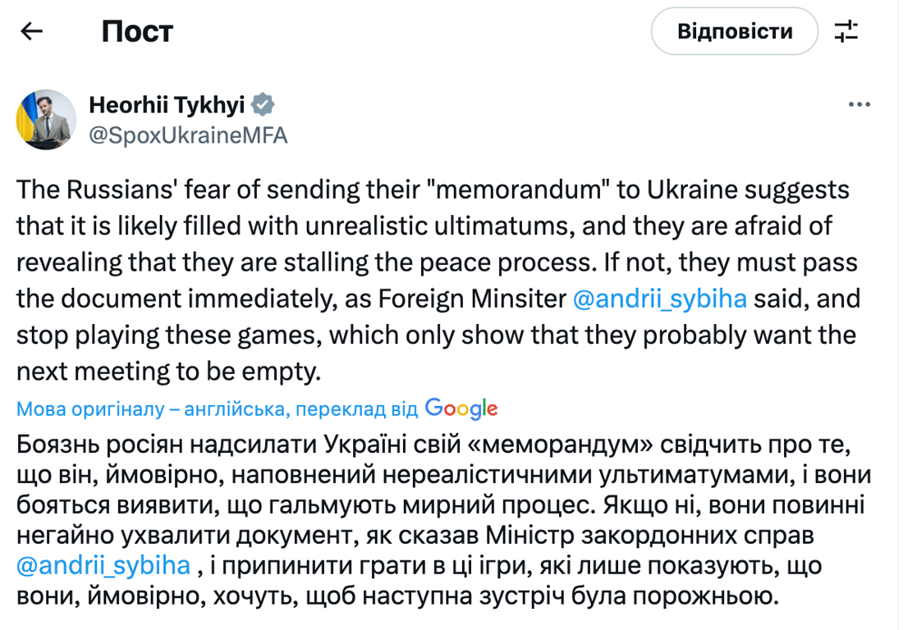This screenshot has width=903, height=630.
Task: Open the reply sorting sliders icon
Action: click(x=846, y=32)
